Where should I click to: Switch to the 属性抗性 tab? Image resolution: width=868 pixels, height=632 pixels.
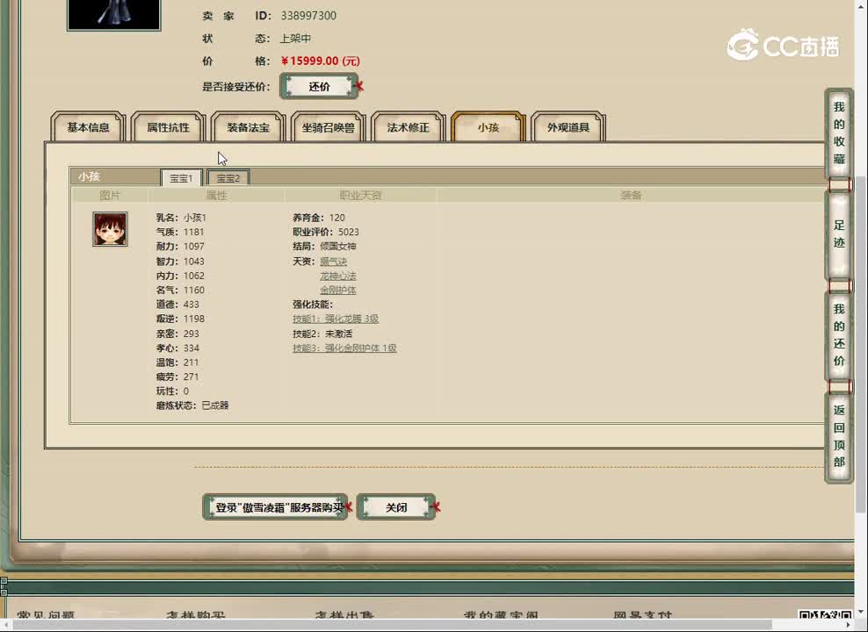[x=169, y=127]
